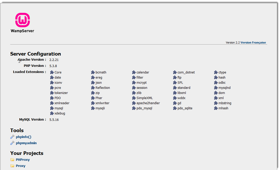Click the gd extension name
The image size is (280, 170).
(x=179, y=103)
